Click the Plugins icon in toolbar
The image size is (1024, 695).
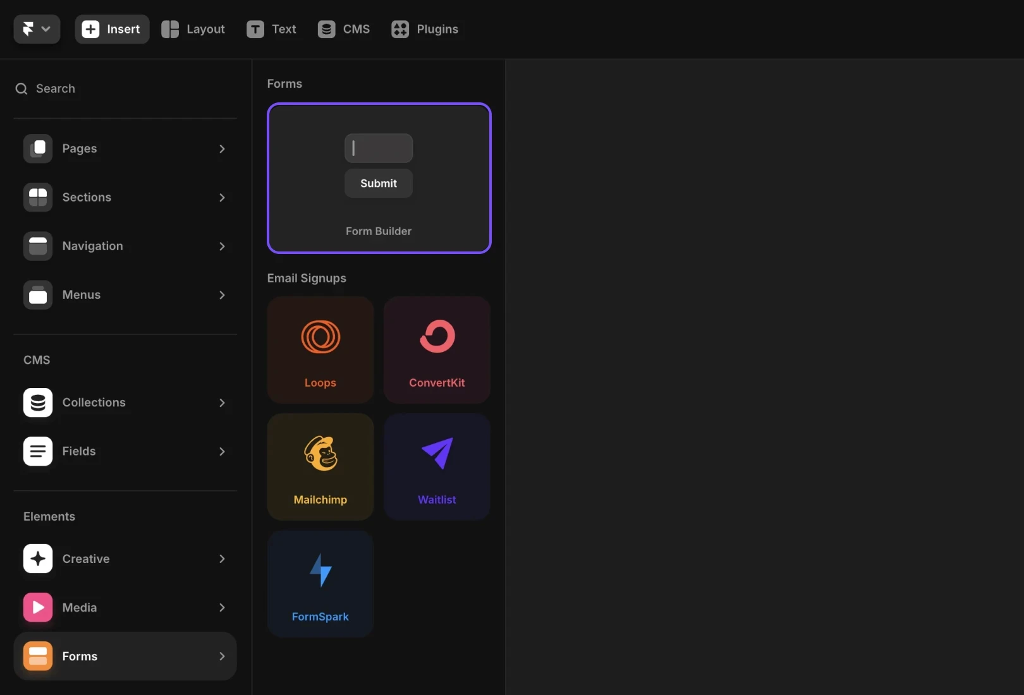coord(400,29)
